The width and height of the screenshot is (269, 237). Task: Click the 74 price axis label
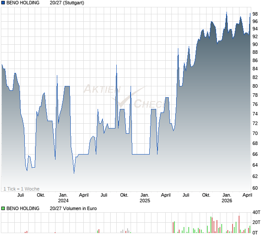255,114
